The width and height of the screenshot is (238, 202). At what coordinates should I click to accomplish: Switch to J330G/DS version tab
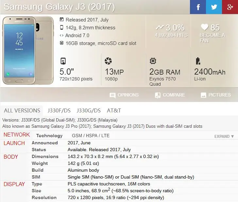(x=89, y=110)
